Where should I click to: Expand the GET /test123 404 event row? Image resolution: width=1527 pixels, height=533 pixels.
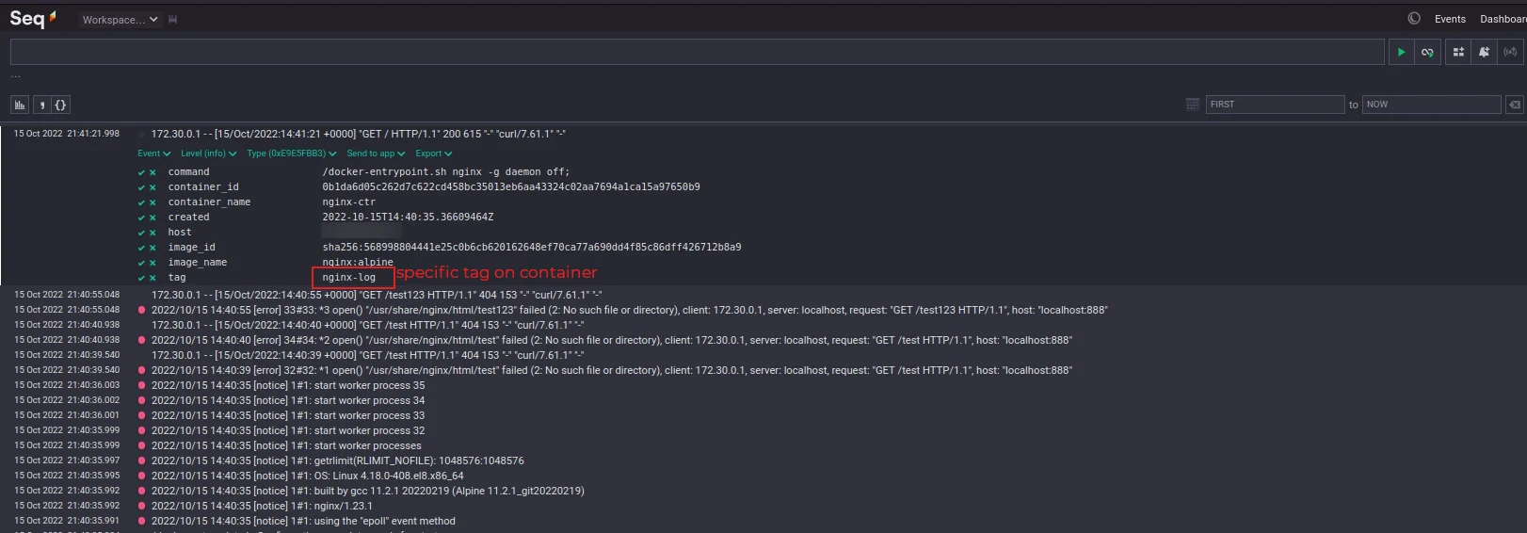(x=377, y=295)
